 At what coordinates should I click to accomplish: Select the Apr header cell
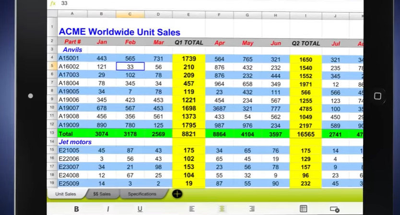[219, 43]
